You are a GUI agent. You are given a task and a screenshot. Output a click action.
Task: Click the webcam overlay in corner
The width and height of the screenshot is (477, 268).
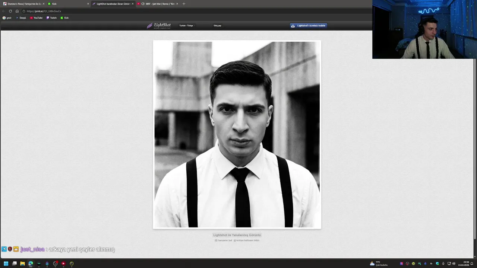(424, 29)
